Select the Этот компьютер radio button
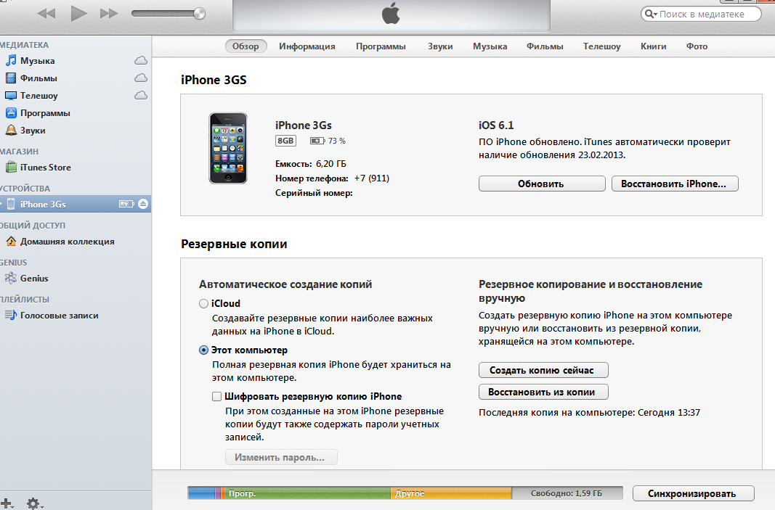This screenshot has height=510, width=775. 203,350
